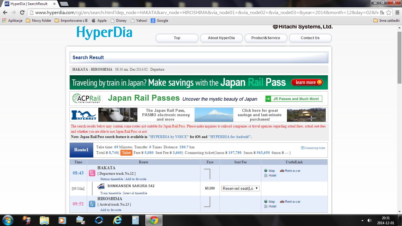Image resolution: width=402 pixels, height=226 pixels.
Task: Close the HyperDia SearchResult tab
Action: tap(54, 4)
